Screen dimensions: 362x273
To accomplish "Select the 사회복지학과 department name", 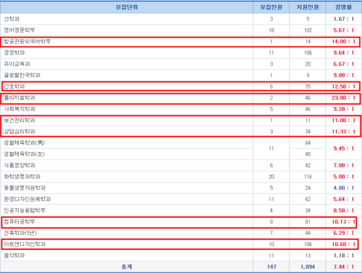I will tap(19, 109).
